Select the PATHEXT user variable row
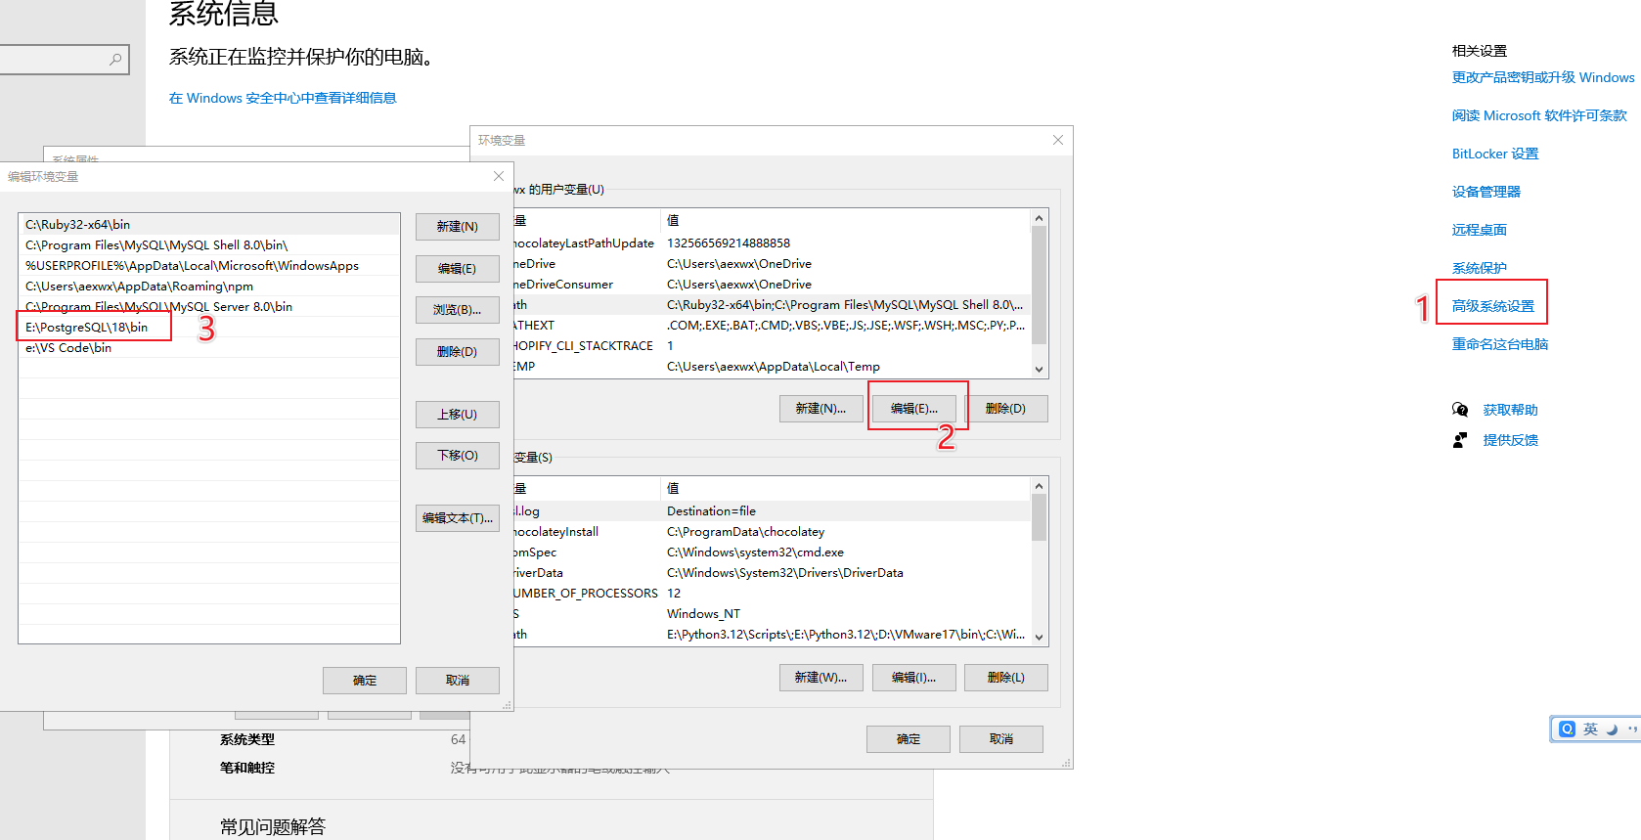The width and height of the screenshot is (1641, 840). tap(772, 326)
